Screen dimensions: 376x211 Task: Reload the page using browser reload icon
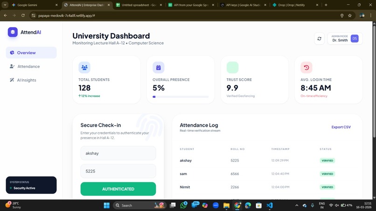[23, 15]
